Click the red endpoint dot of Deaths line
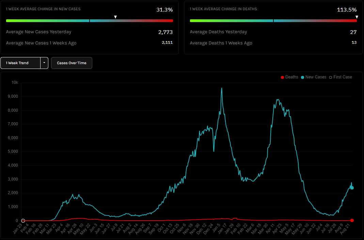The width and height of the screenshot is (364, 240). click(x=352, y=220)
